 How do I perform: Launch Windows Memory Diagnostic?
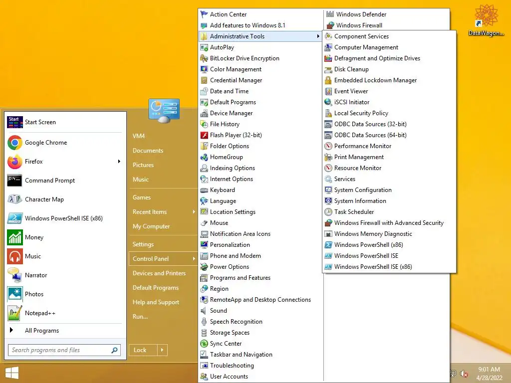click(373, 234)
